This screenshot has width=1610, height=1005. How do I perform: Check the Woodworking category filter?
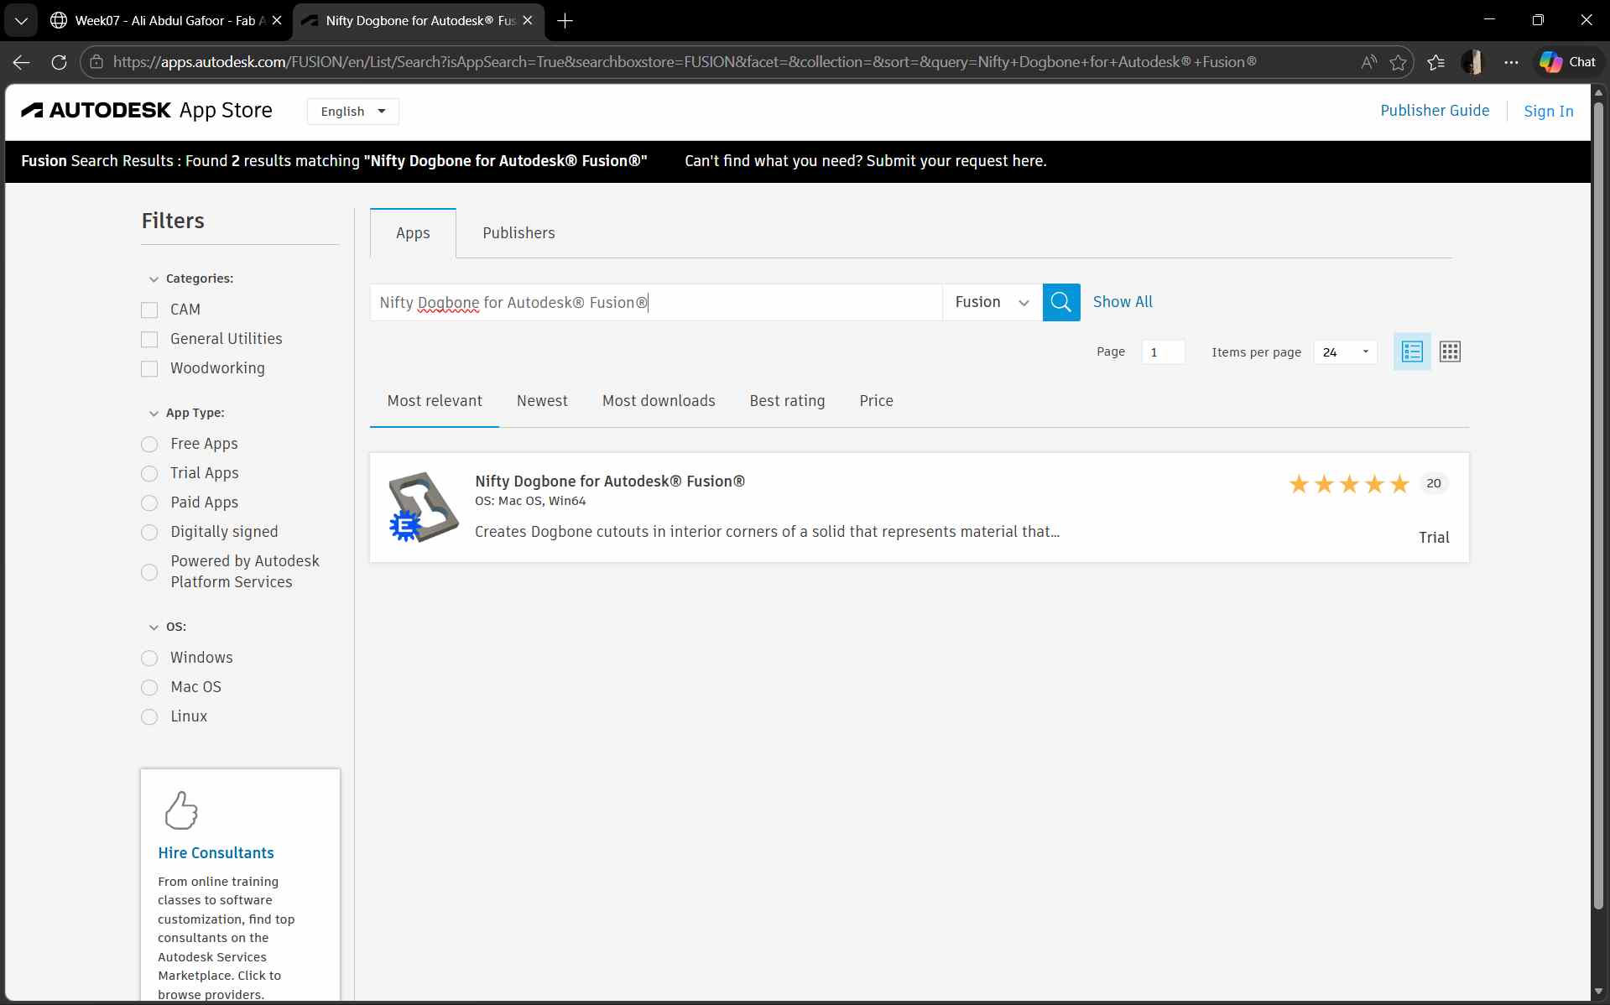pyautogui.click(x=149, y=369)
